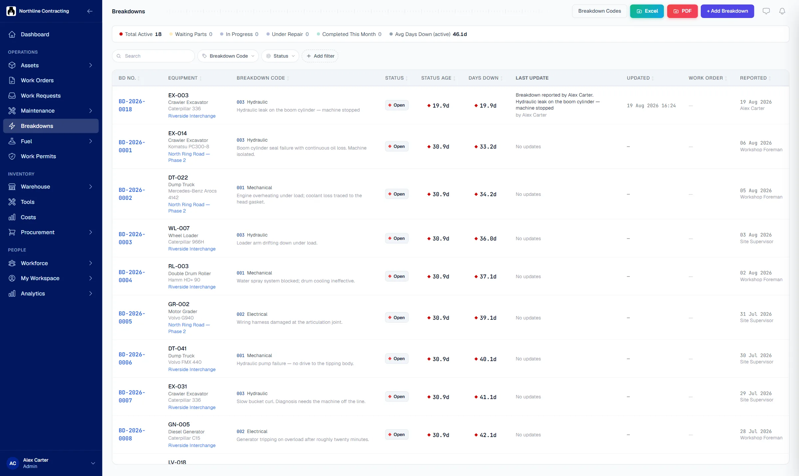Open the Breakdown Codes page
Screen dimensions: 799x476
(x=600, y=11)
